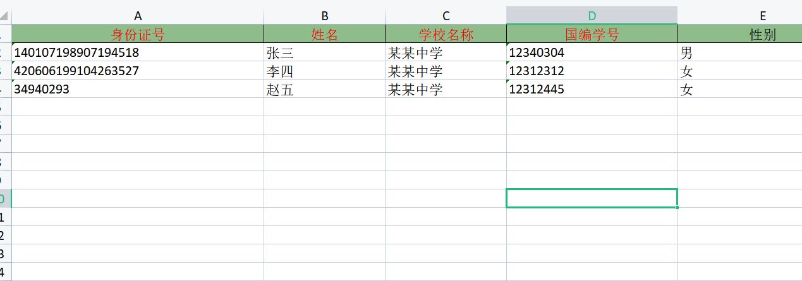
Task: Select cell containing 34940293
Action: tap(138, 89)
